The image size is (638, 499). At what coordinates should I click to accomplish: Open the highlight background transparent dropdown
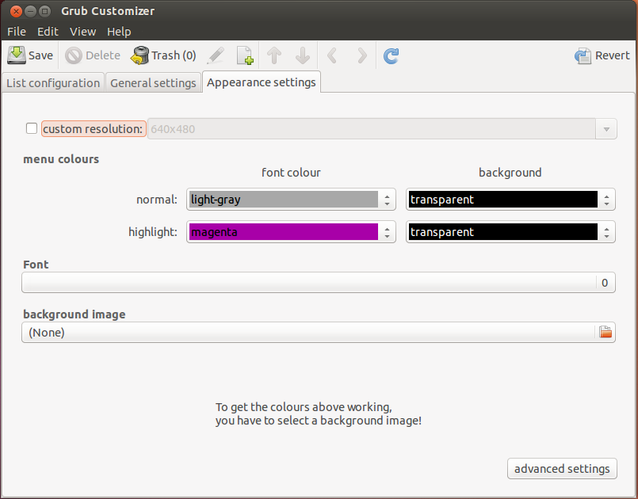coord(510,232)
